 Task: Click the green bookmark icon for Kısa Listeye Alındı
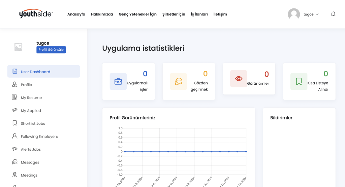click(299, 81)
